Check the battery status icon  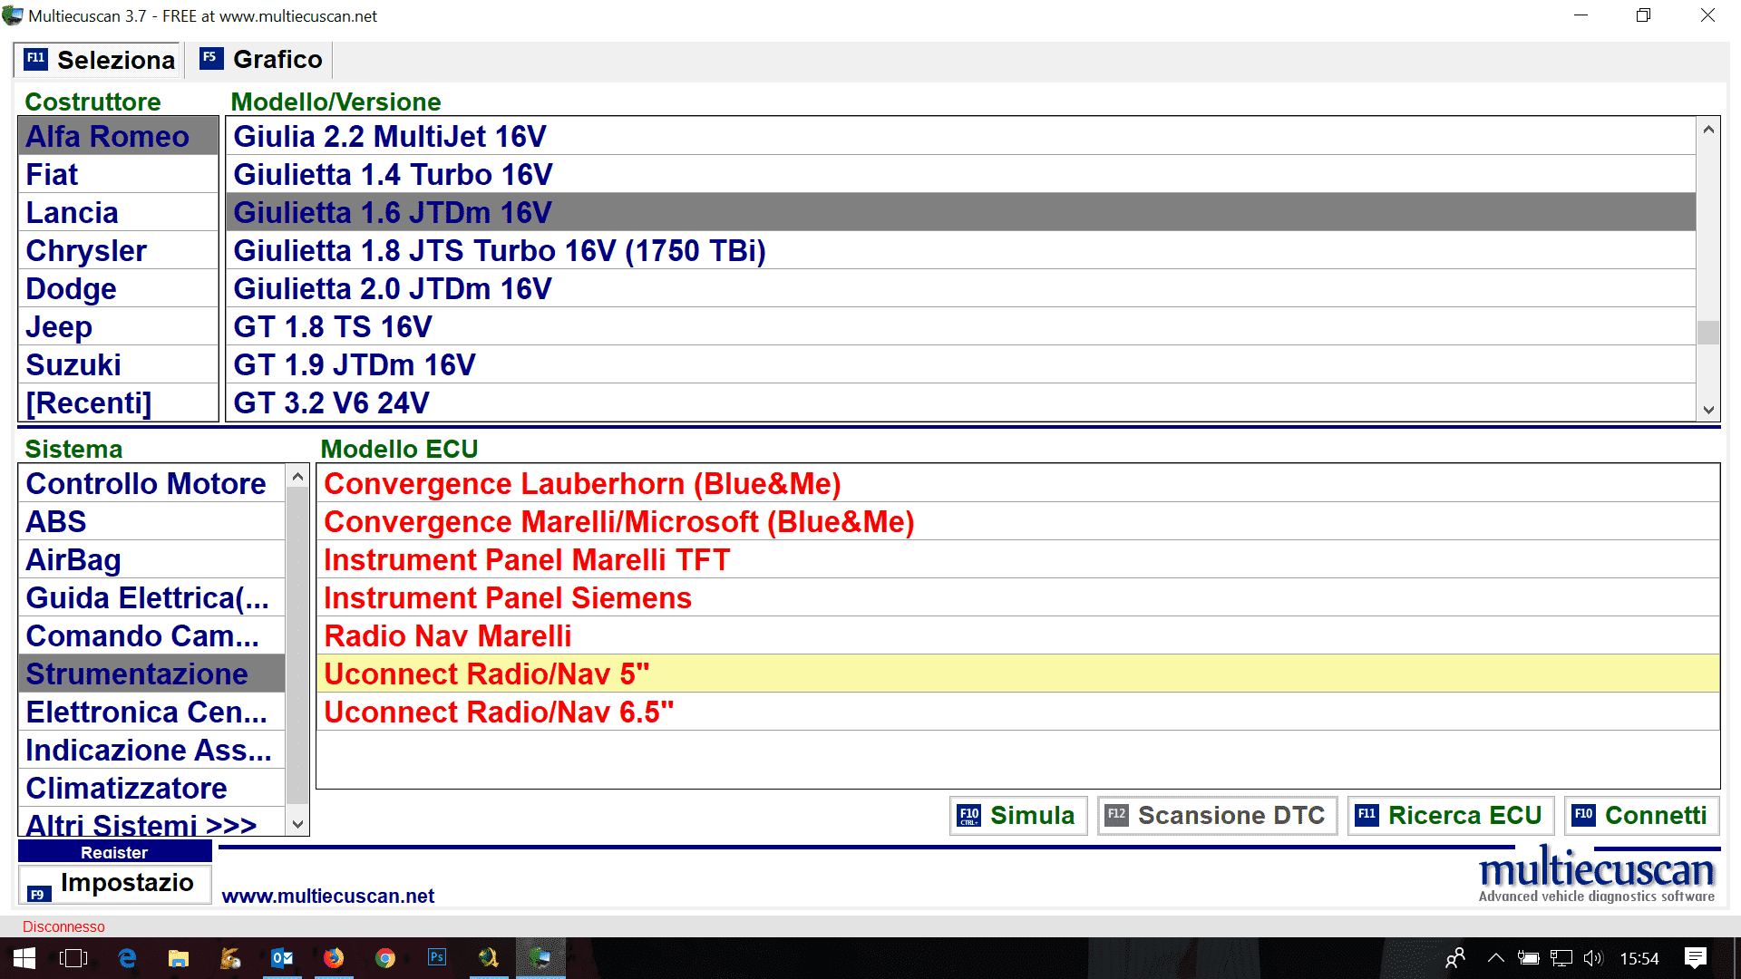pos(1529,958)
